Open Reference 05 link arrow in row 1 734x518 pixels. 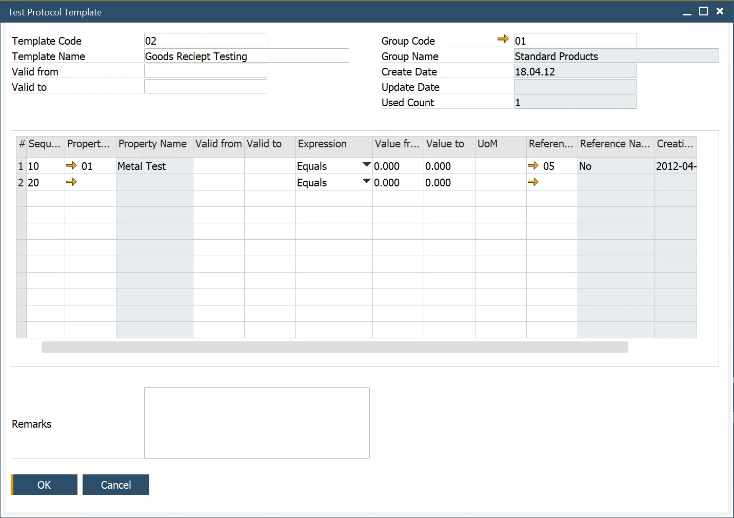533,165
